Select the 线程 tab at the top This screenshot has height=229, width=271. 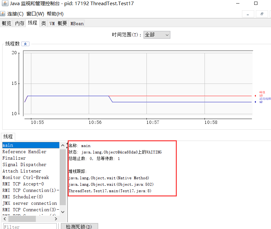coord(33,23)
